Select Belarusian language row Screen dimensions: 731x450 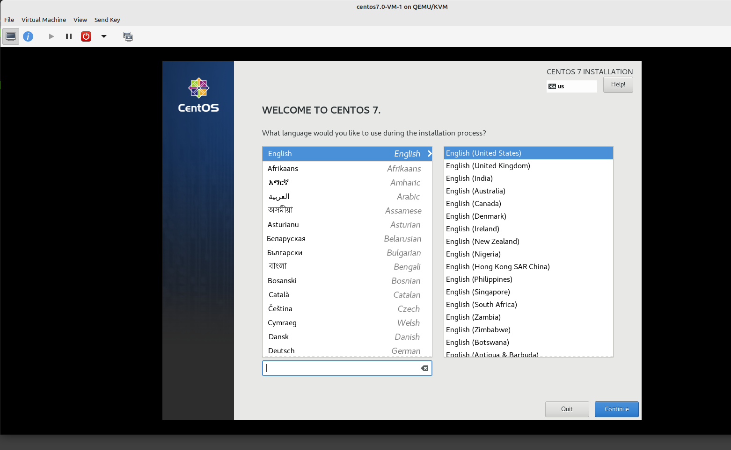point(347,238)
